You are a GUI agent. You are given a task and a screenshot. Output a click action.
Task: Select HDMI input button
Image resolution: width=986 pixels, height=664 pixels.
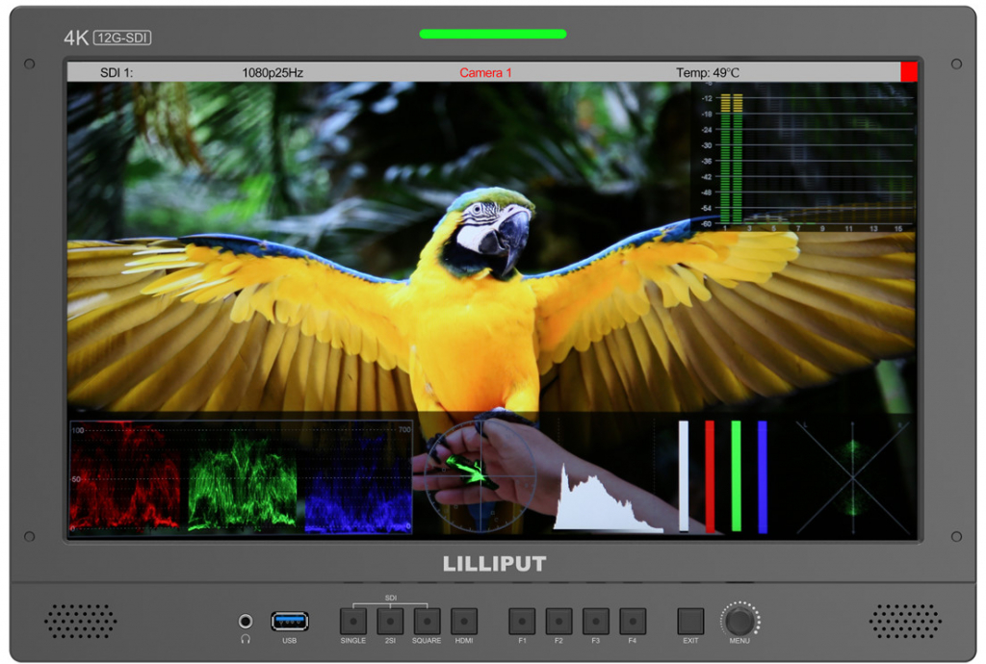(464, 622)
